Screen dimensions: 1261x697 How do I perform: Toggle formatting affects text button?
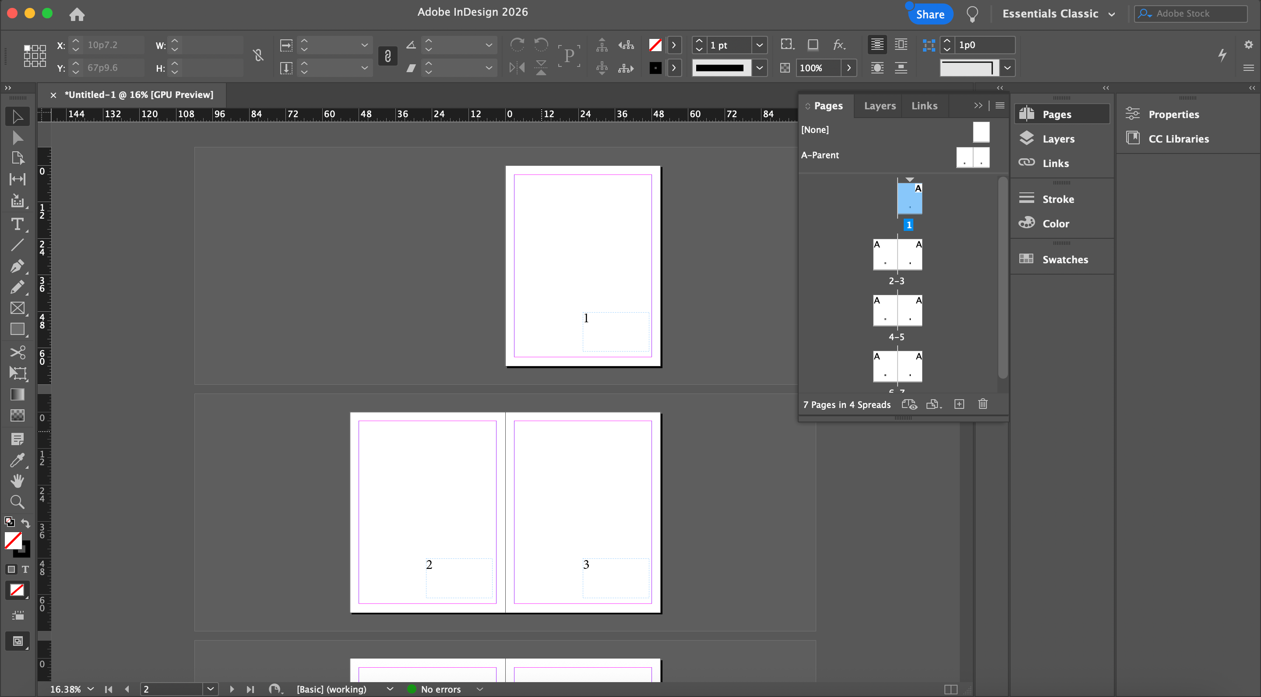[x=25, y=569]
